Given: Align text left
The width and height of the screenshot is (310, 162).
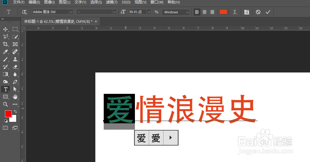Looking at the screenshot, I should point(197,12).
